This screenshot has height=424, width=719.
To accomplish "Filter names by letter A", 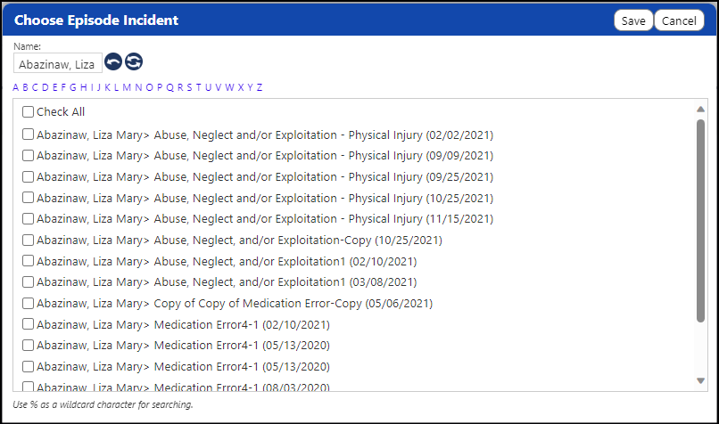I will click(x=15, y=87).
